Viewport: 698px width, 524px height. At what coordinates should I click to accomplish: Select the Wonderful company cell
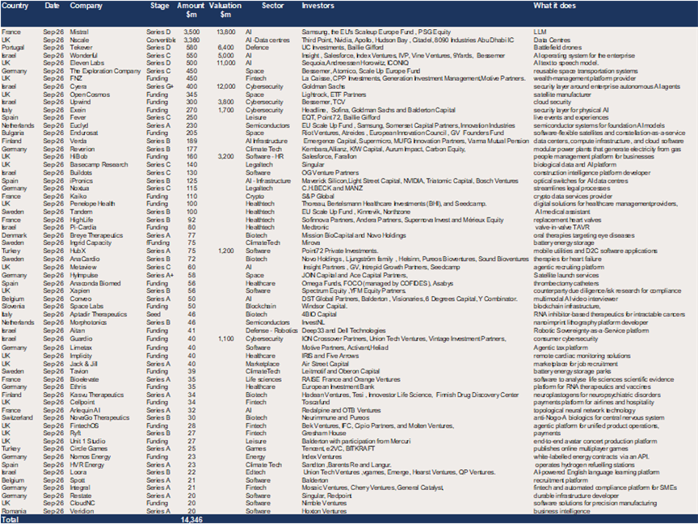click(84, 56)
